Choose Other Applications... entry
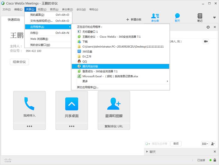This screenshot has height=165, width=219. pos(120,88)
